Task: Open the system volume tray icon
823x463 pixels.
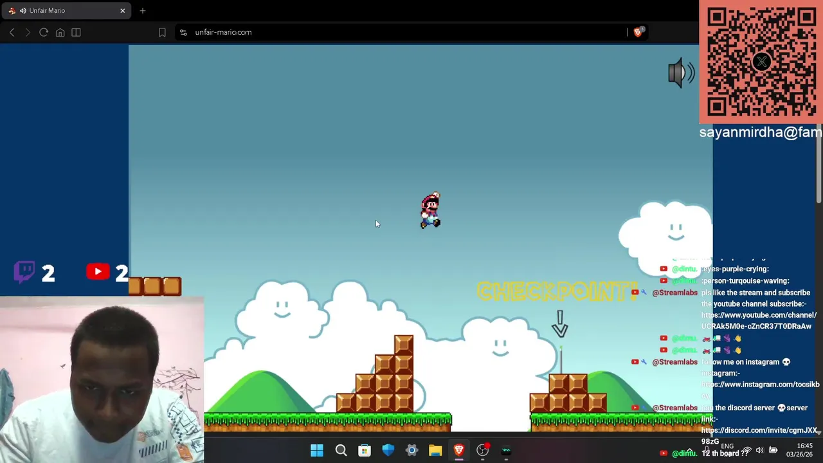Action: tap(759, 450)
